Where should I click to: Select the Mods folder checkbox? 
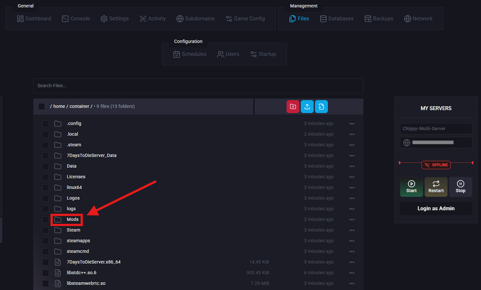46,219
